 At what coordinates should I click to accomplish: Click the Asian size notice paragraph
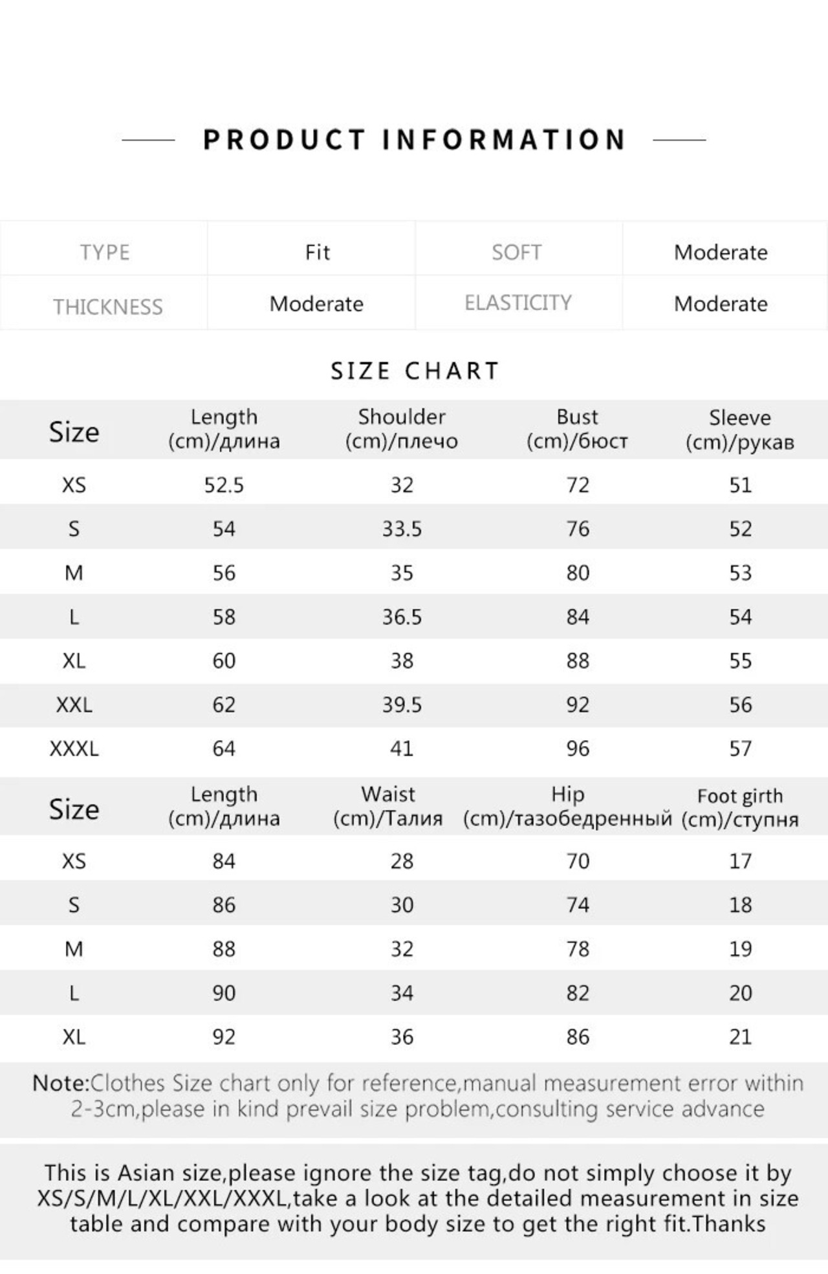coord(417,1198)
